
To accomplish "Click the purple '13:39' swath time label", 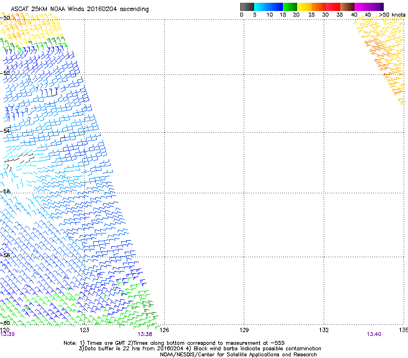I will tap(7, 334).
